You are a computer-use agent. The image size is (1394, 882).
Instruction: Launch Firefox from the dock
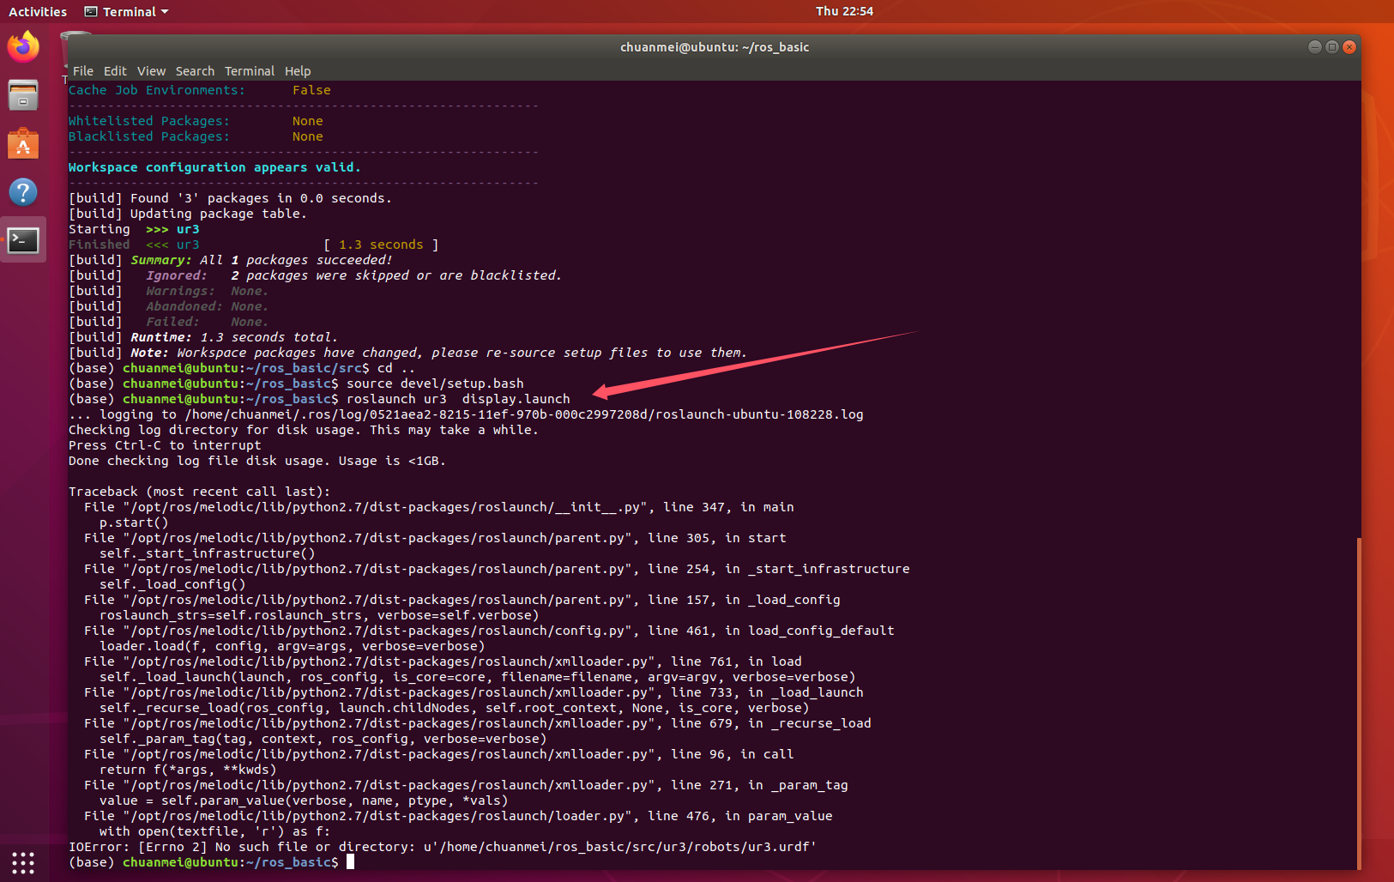pos(23,46)
